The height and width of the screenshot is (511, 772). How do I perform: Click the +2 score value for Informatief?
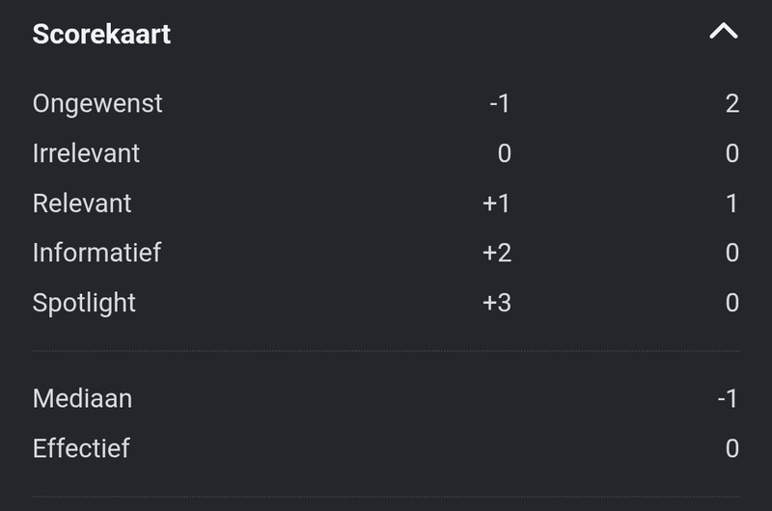pos(496,253)
